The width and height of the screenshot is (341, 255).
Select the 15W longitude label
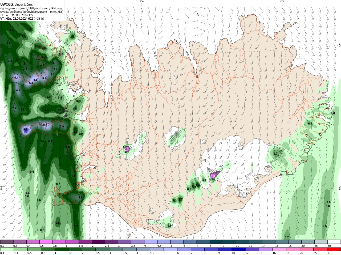pos(282,1)
